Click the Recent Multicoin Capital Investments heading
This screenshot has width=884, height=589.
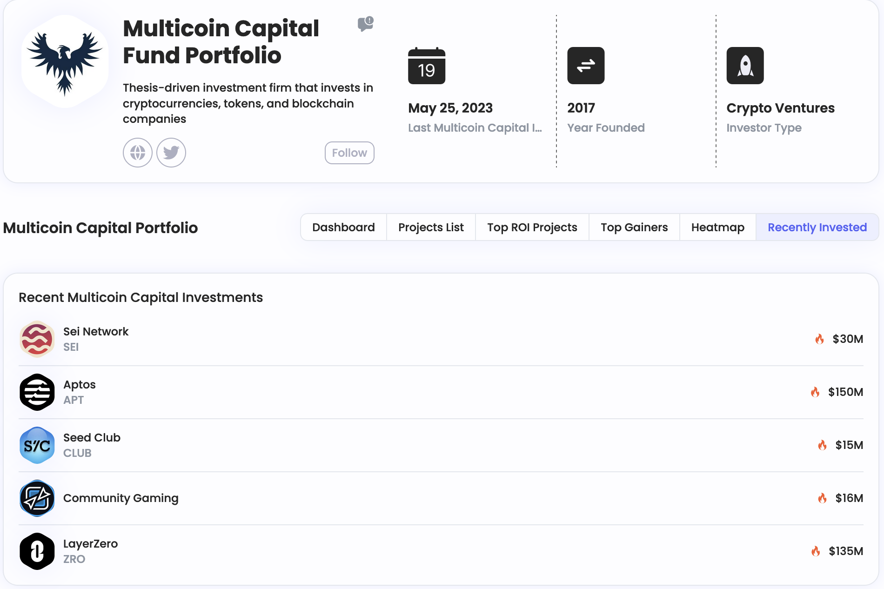[x=141, y=297]
